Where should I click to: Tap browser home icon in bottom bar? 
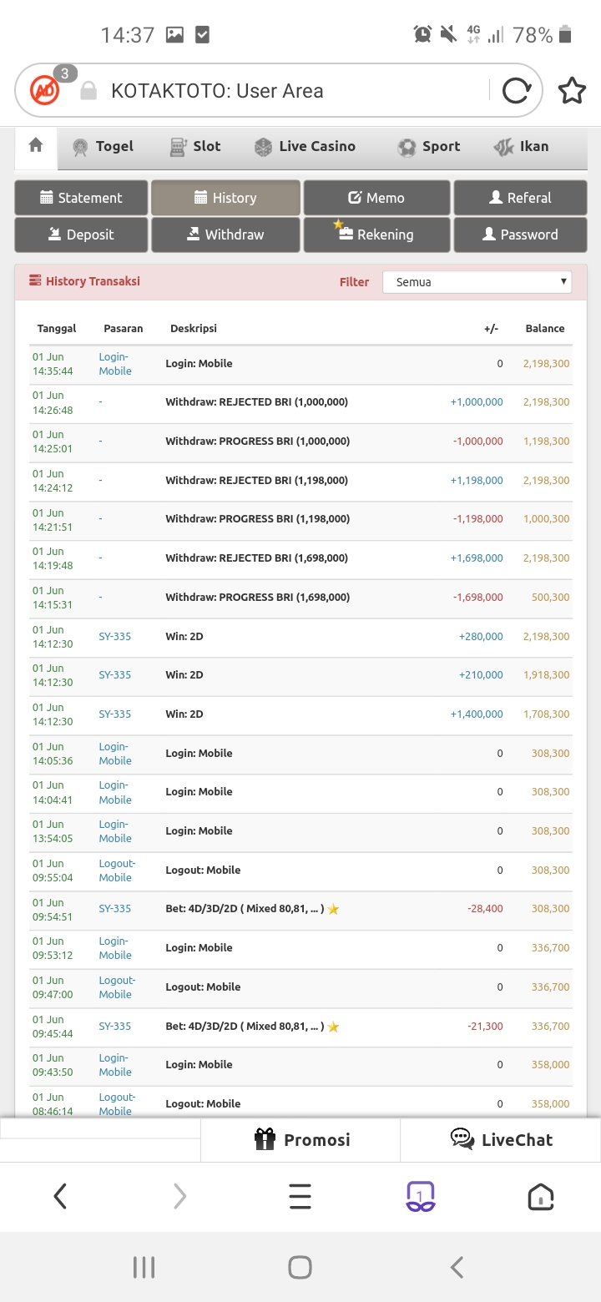coord(541,1197)
